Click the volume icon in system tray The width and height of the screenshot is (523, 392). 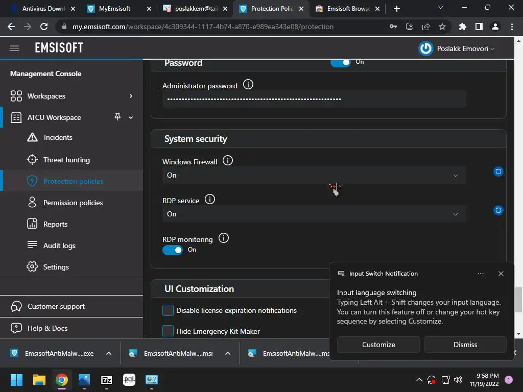click(x=458, y=380)
